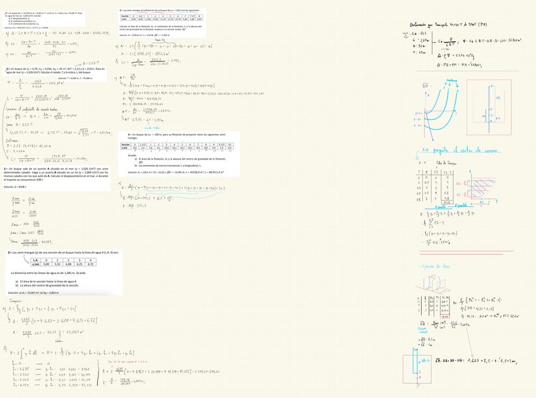Select the problem text "Un buque de CB = 0,78; CM = 0,936"
Screen dimensions: 536x398
[55, 73]
